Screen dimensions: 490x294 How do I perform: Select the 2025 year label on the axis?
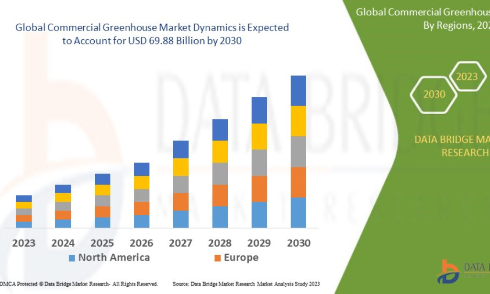pyautogui.click(x=102, y=243)
